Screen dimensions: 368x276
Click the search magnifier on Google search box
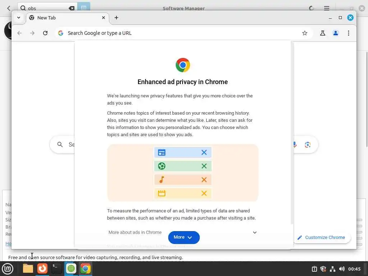click(60, 144)
